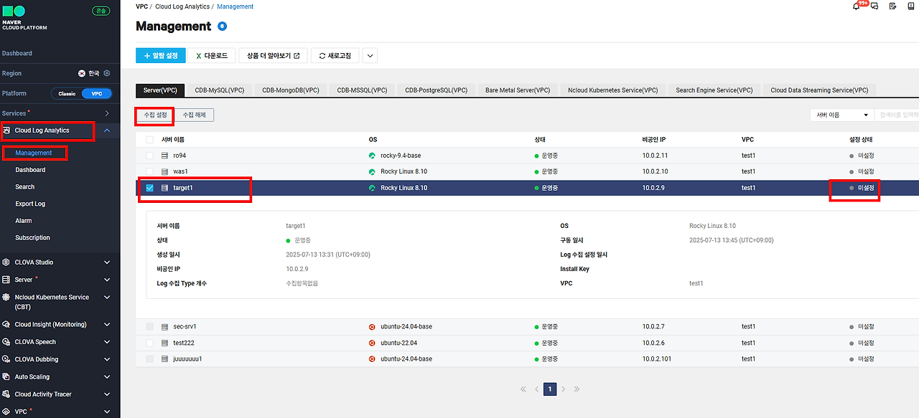Switch to the Bare Metal Server(VPC) tab
The height and width of the screenshot is (418, 919).
point(518,90)
